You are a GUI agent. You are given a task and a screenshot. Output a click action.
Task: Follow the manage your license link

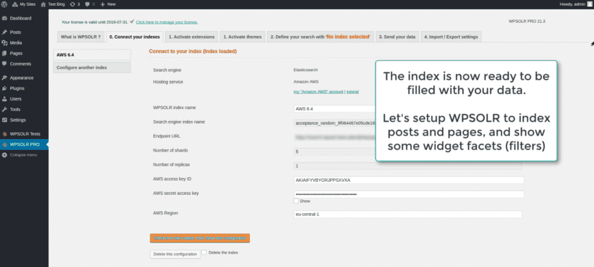[x=166, y=23]
